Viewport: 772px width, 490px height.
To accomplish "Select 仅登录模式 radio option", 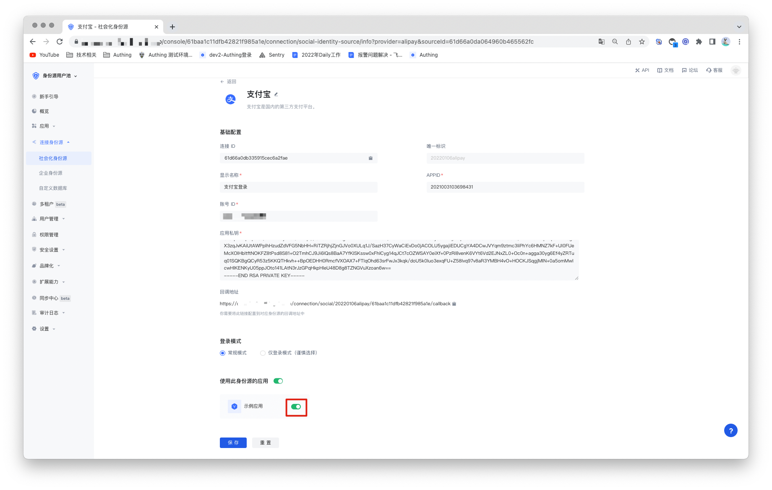I will pyautogui.click(x=263, y=353).
